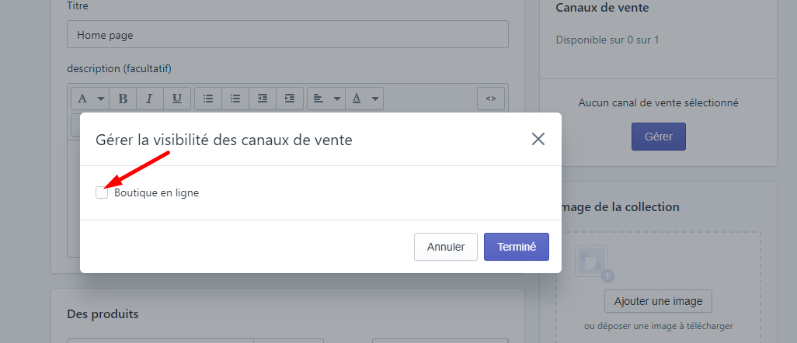The height and width of the screenshot is (343, 797).
Task: Close the sales channel visibility dialog
Action: pos(538,139)
